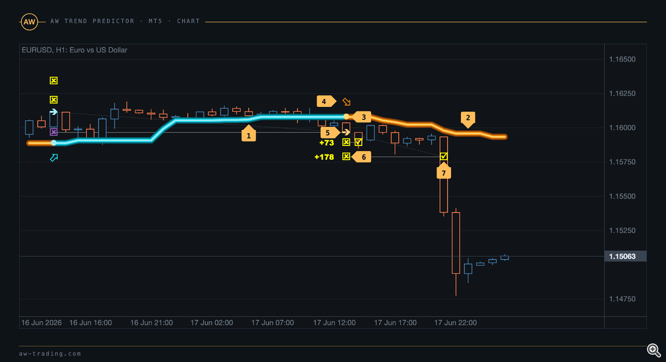Open the aw-trading.com link
The width and height of the screenshot is (666, 362).
[x=50, y=354]
